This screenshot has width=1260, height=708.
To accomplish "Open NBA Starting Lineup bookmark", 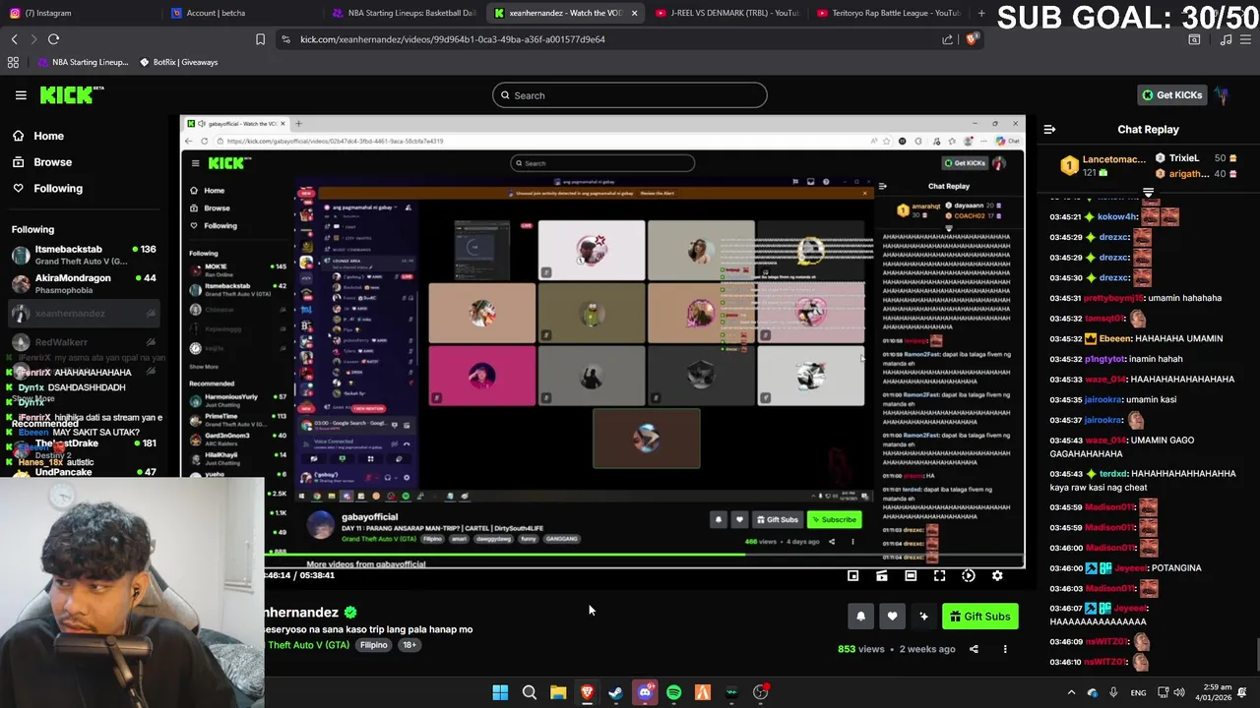I will (83, 62).
